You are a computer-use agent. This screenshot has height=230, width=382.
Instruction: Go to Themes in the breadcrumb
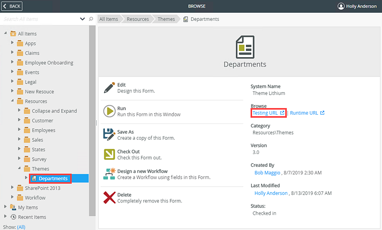coord(166,19)
